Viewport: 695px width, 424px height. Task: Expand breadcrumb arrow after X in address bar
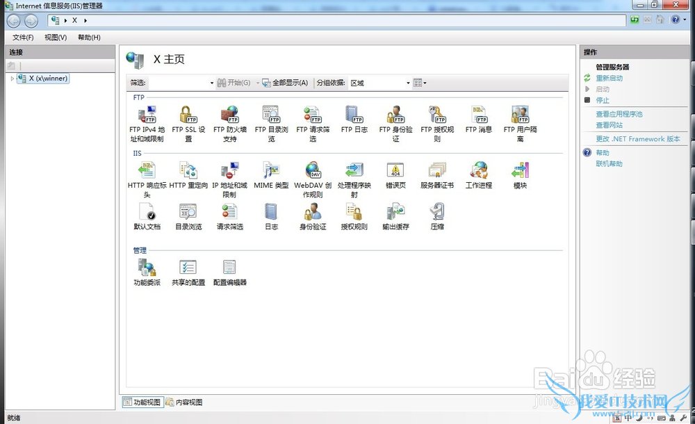pos(85,20)
